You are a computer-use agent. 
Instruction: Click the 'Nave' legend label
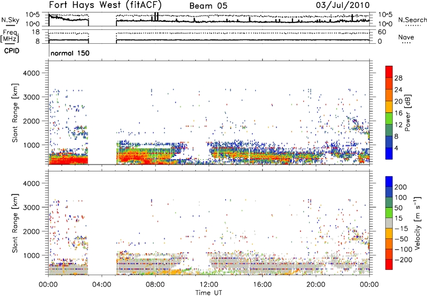(406, 37)
